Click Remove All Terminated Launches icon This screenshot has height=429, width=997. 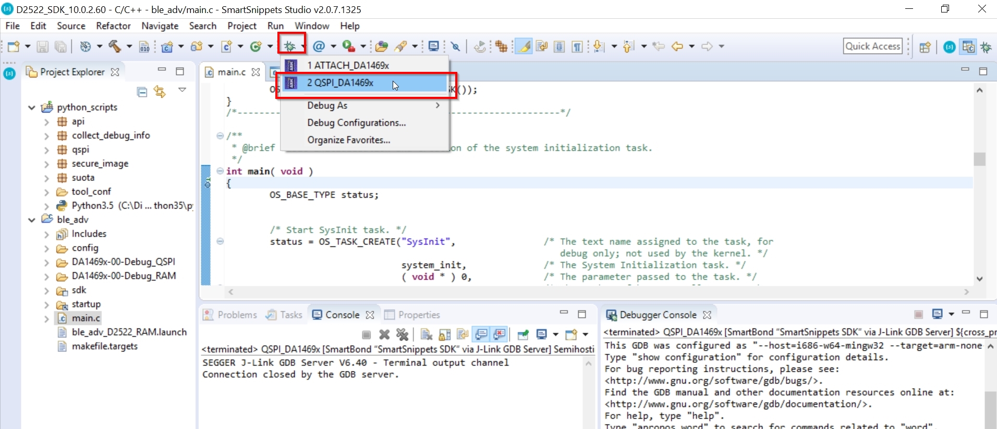tap(402, 334)
